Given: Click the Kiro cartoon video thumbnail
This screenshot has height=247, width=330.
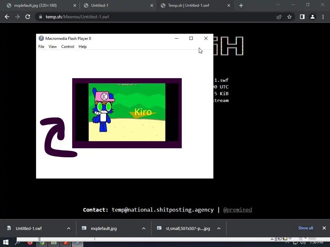Looking at the screenshot, I should point(127,113).
